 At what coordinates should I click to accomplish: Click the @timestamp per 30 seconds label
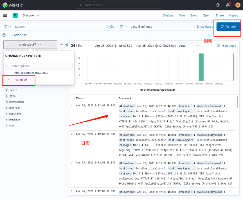point(157,90)
